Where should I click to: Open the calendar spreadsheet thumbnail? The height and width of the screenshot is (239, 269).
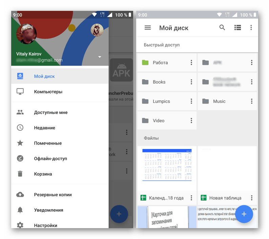pyautogui.click(x=167, y=168)
